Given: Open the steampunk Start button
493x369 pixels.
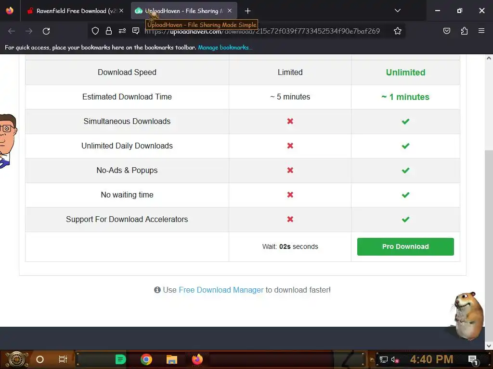Looking at the screenshot, I should [17, 359].
